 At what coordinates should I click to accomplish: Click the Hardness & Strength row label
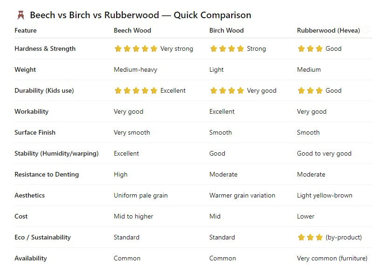coord(45,48)
